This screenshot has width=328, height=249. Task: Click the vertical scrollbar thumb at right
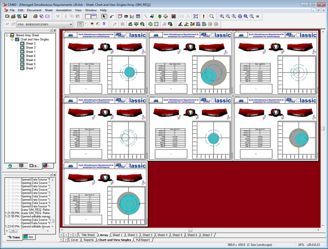pyautogui.click(x=323, y=128)
